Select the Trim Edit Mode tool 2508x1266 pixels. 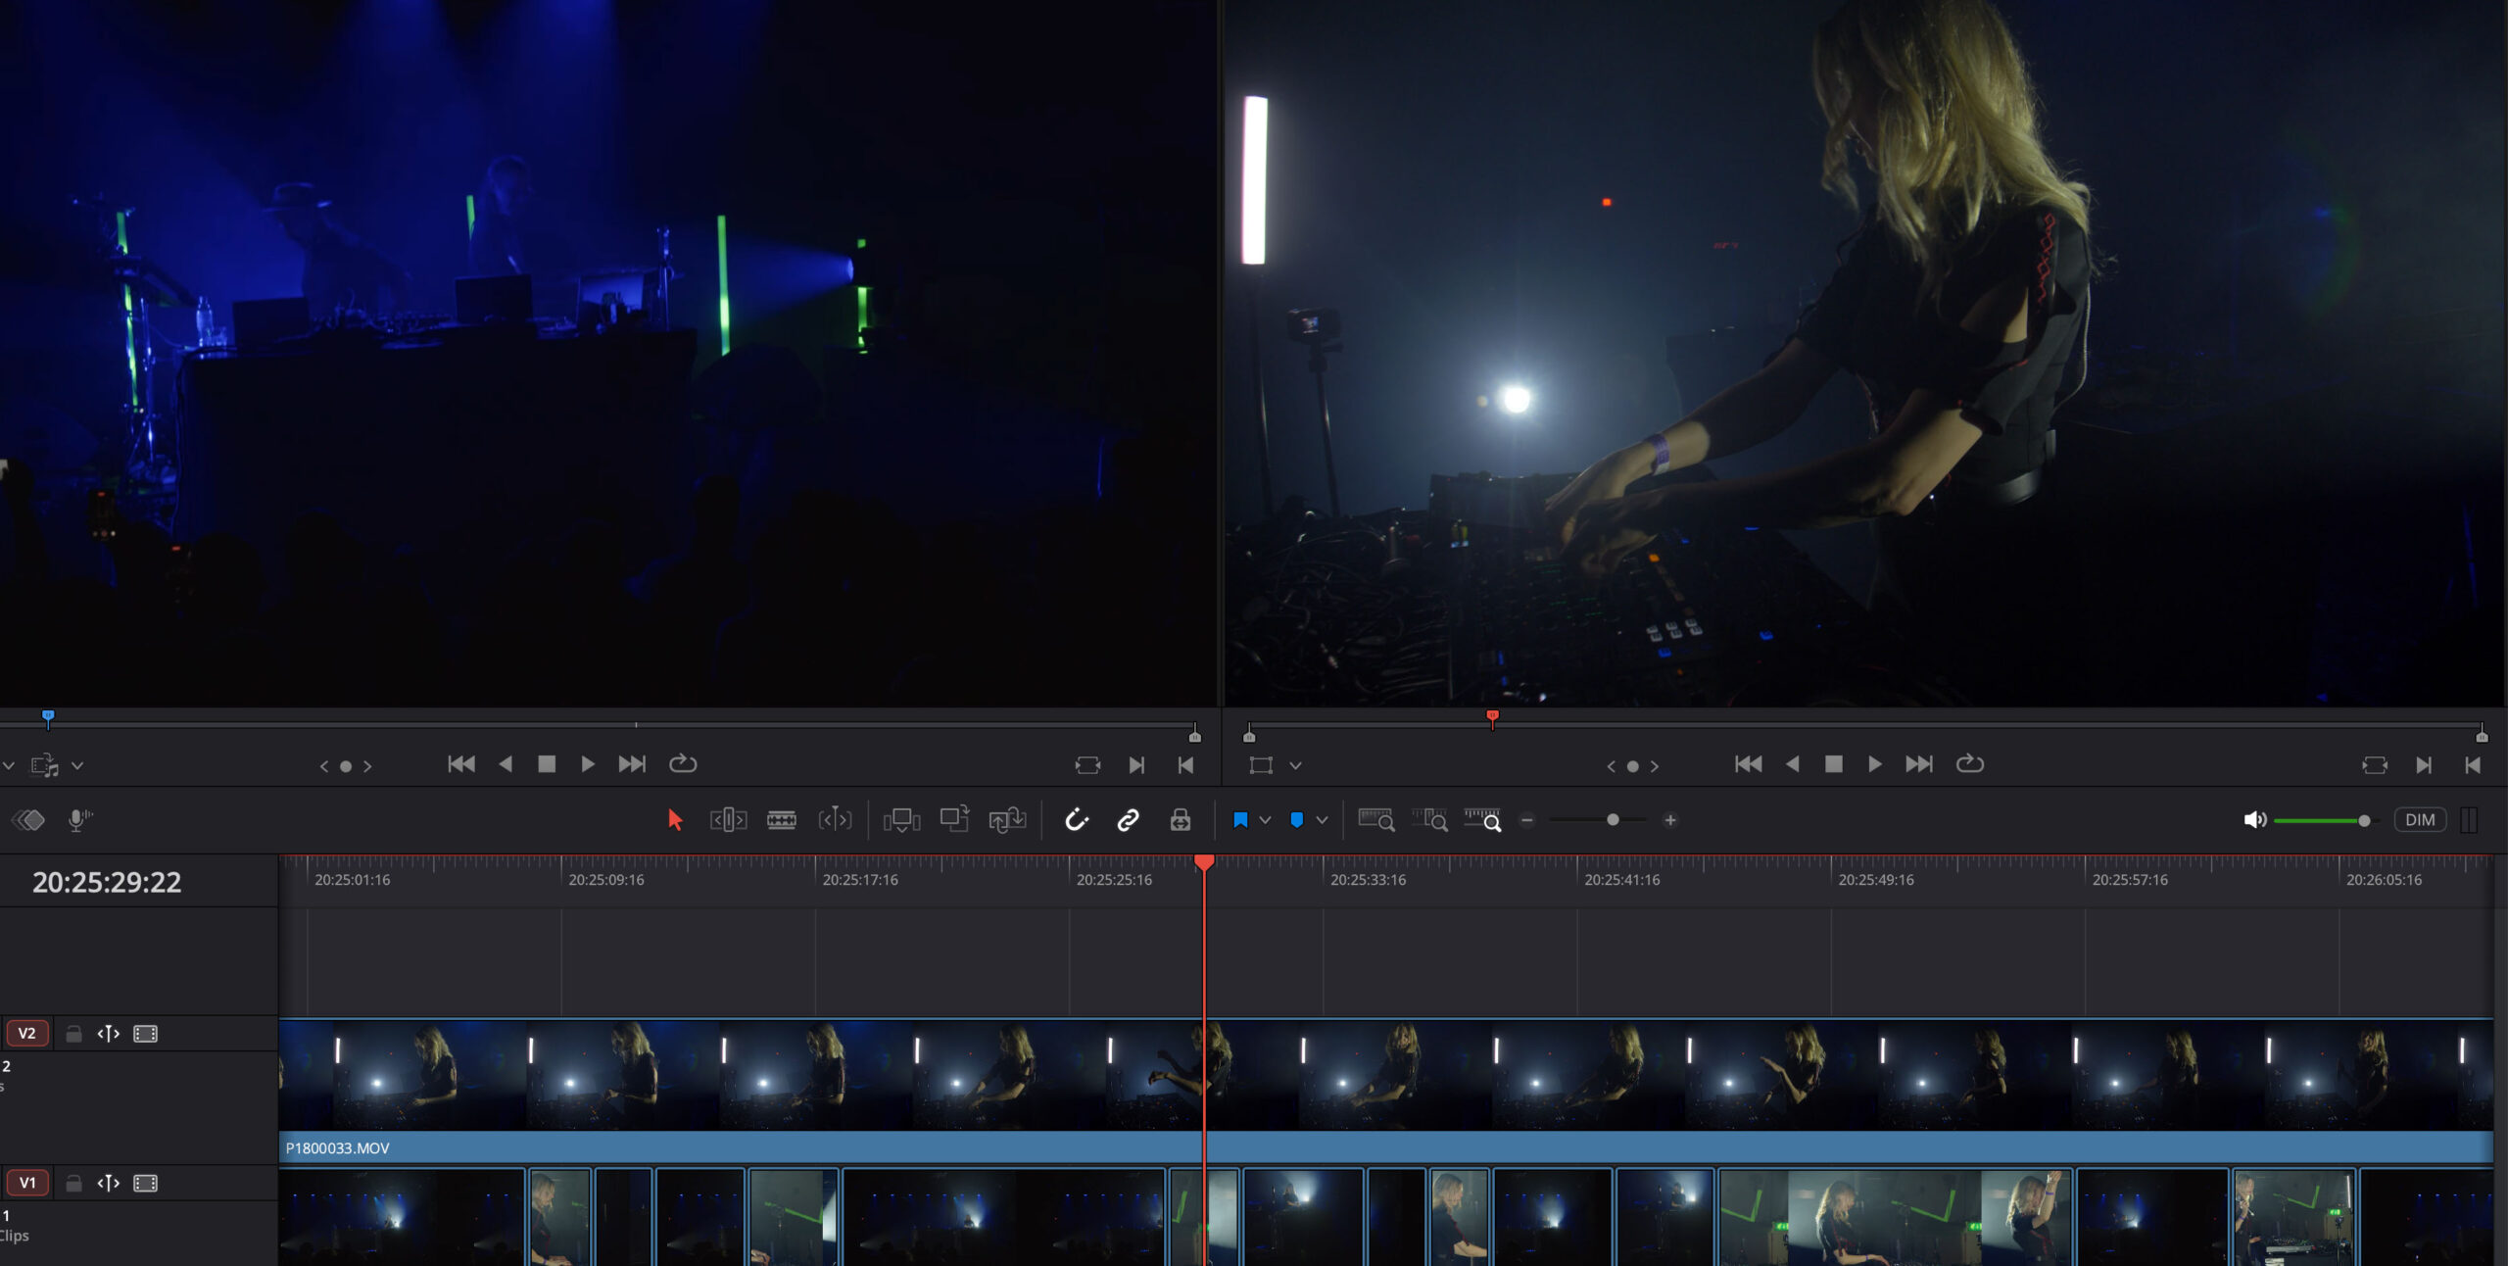[x=728, y=820]
